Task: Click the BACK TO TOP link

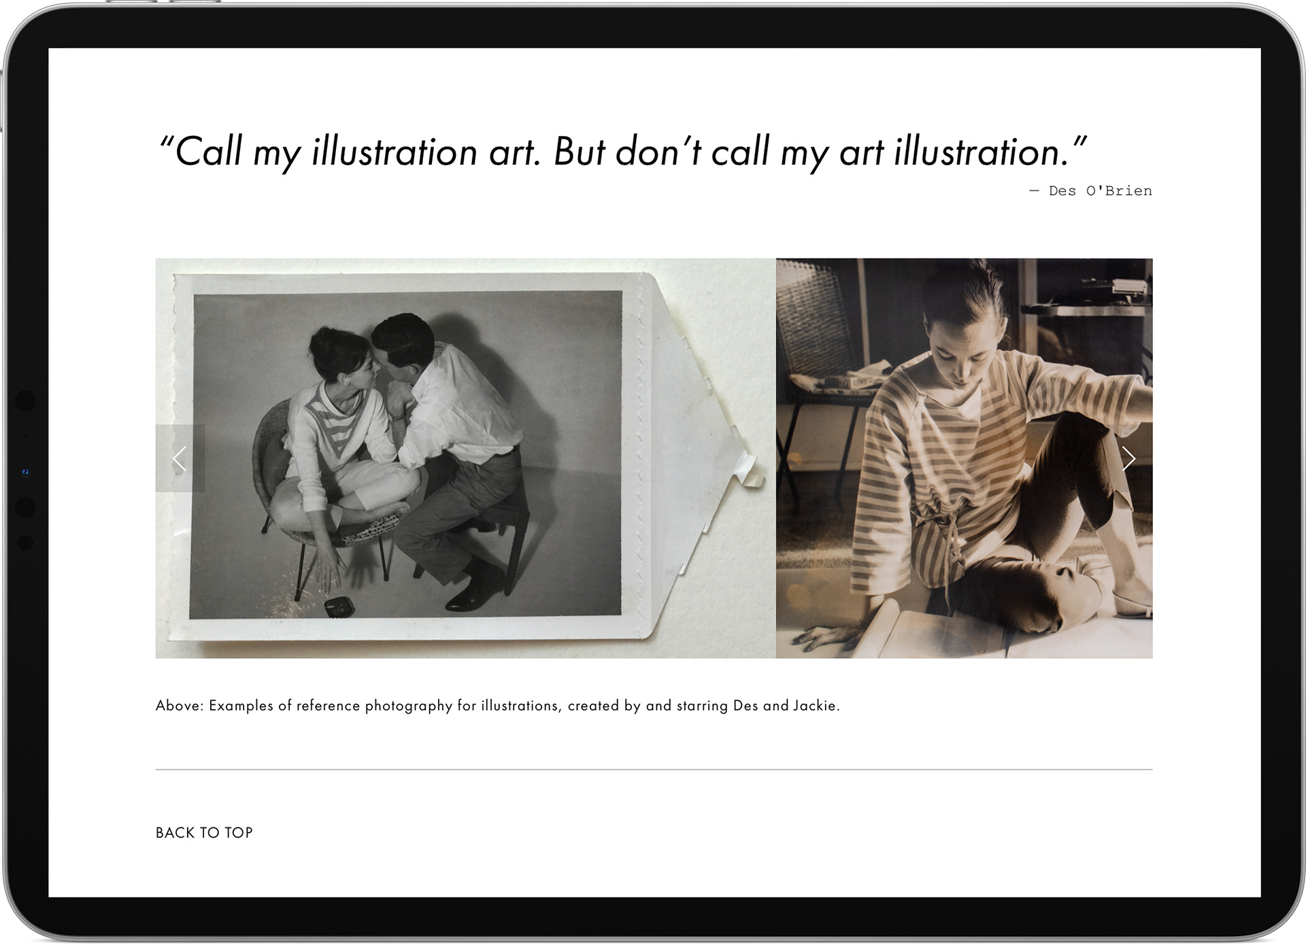Action: [x=204, y=833]
